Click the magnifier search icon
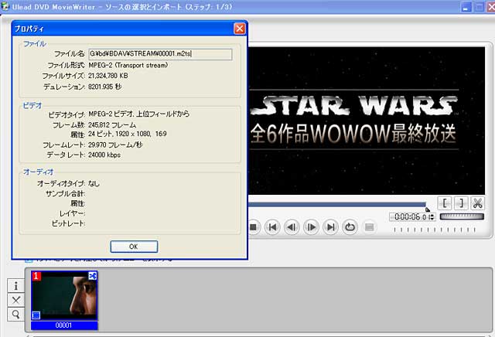The height and width of the screenshot is (337, 495). [x=15, y=315]
